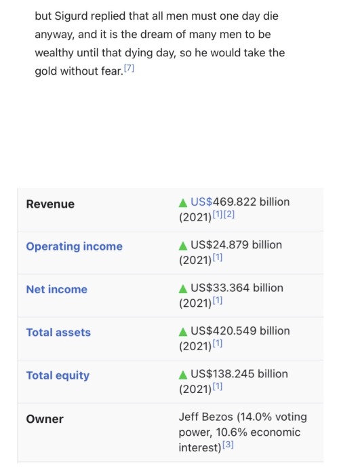
Task: Click the green triangle beside US$33.364 billion
Action: (183, 289)
